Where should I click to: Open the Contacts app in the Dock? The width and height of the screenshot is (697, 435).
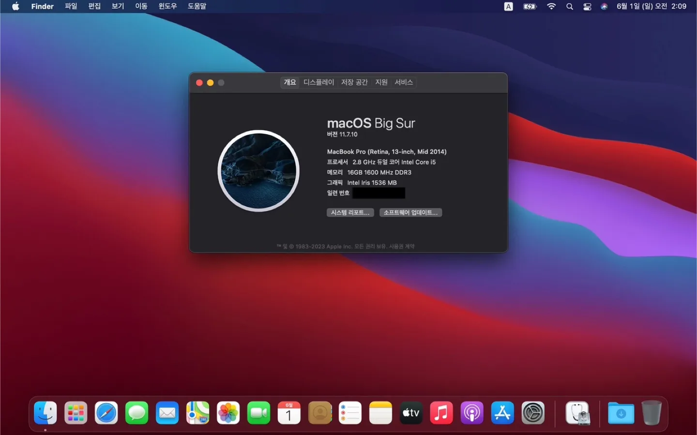[320, 413]
